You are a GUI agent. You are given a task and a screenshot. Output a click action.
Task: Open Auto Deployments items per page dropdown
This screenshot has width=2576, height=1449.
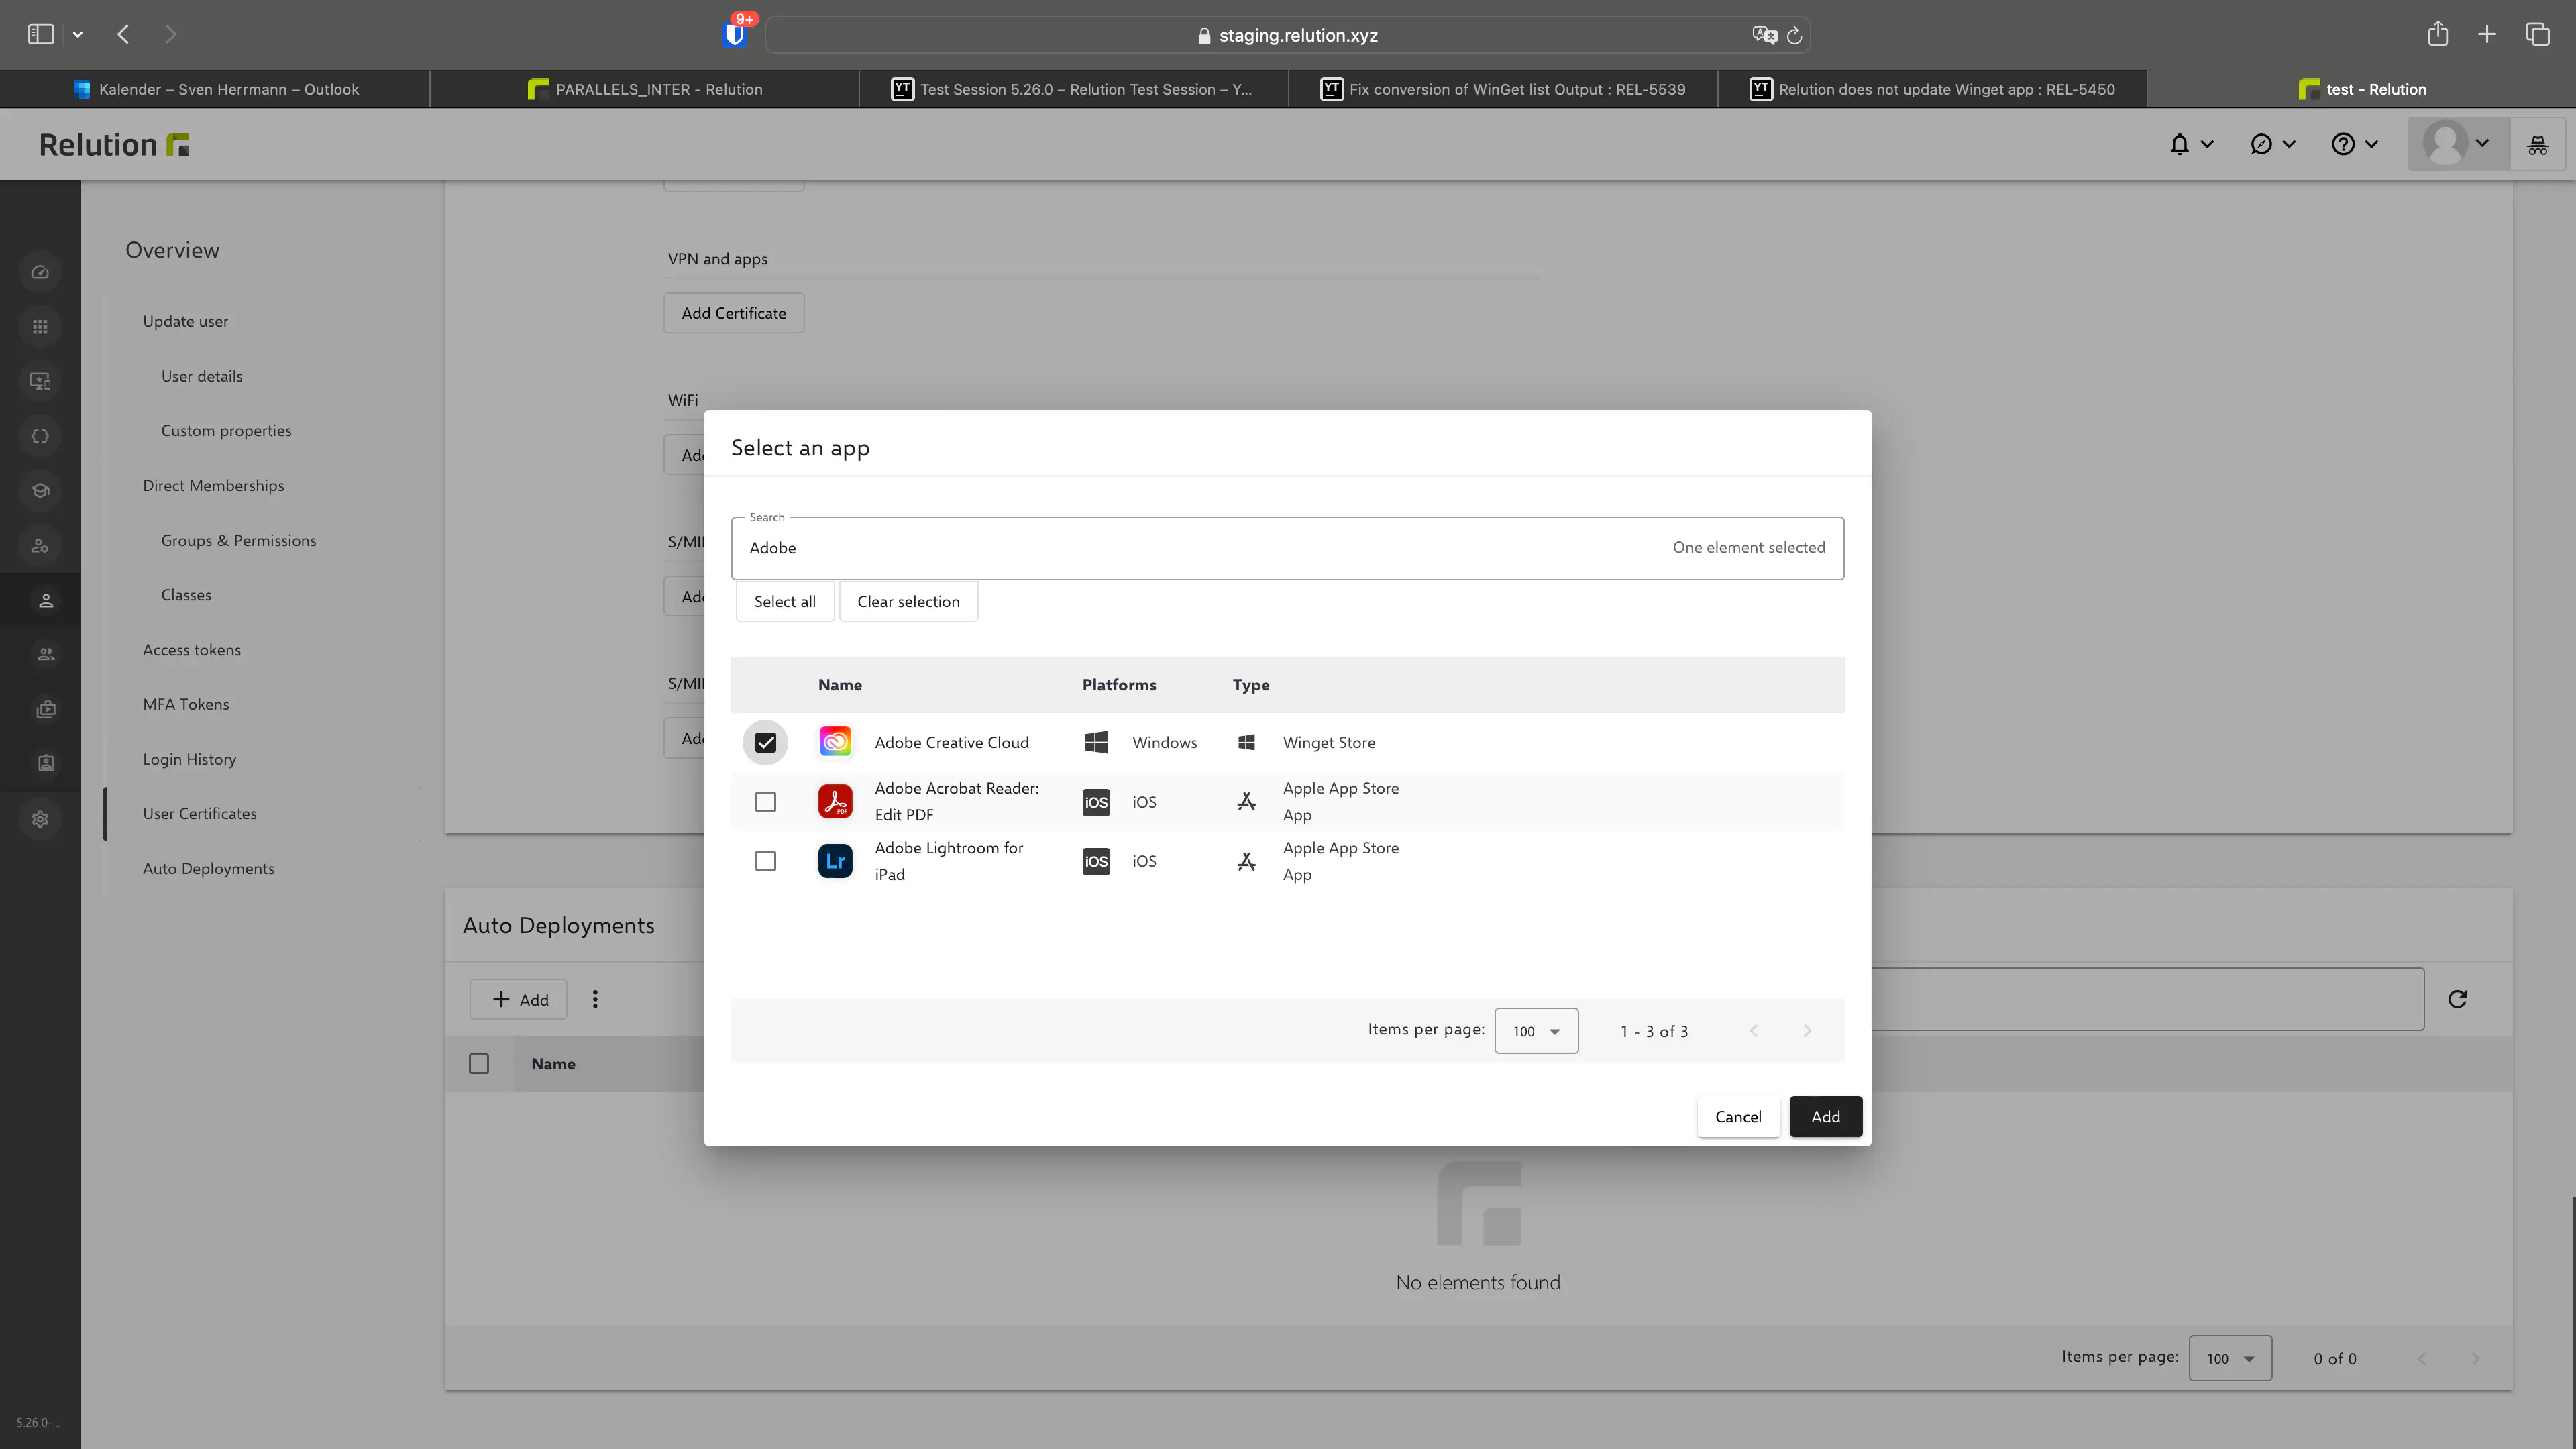point(2230,1358)
